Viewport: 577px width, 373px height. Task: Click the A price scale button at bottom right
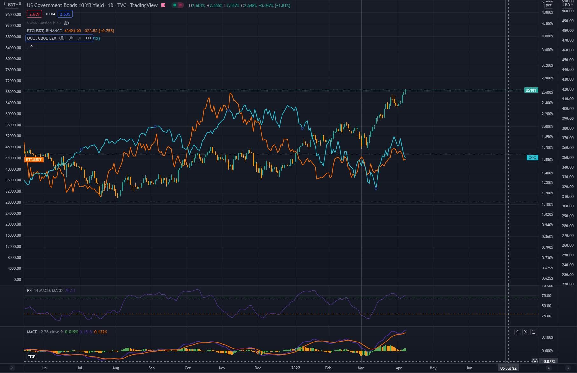tap(549, 368)
